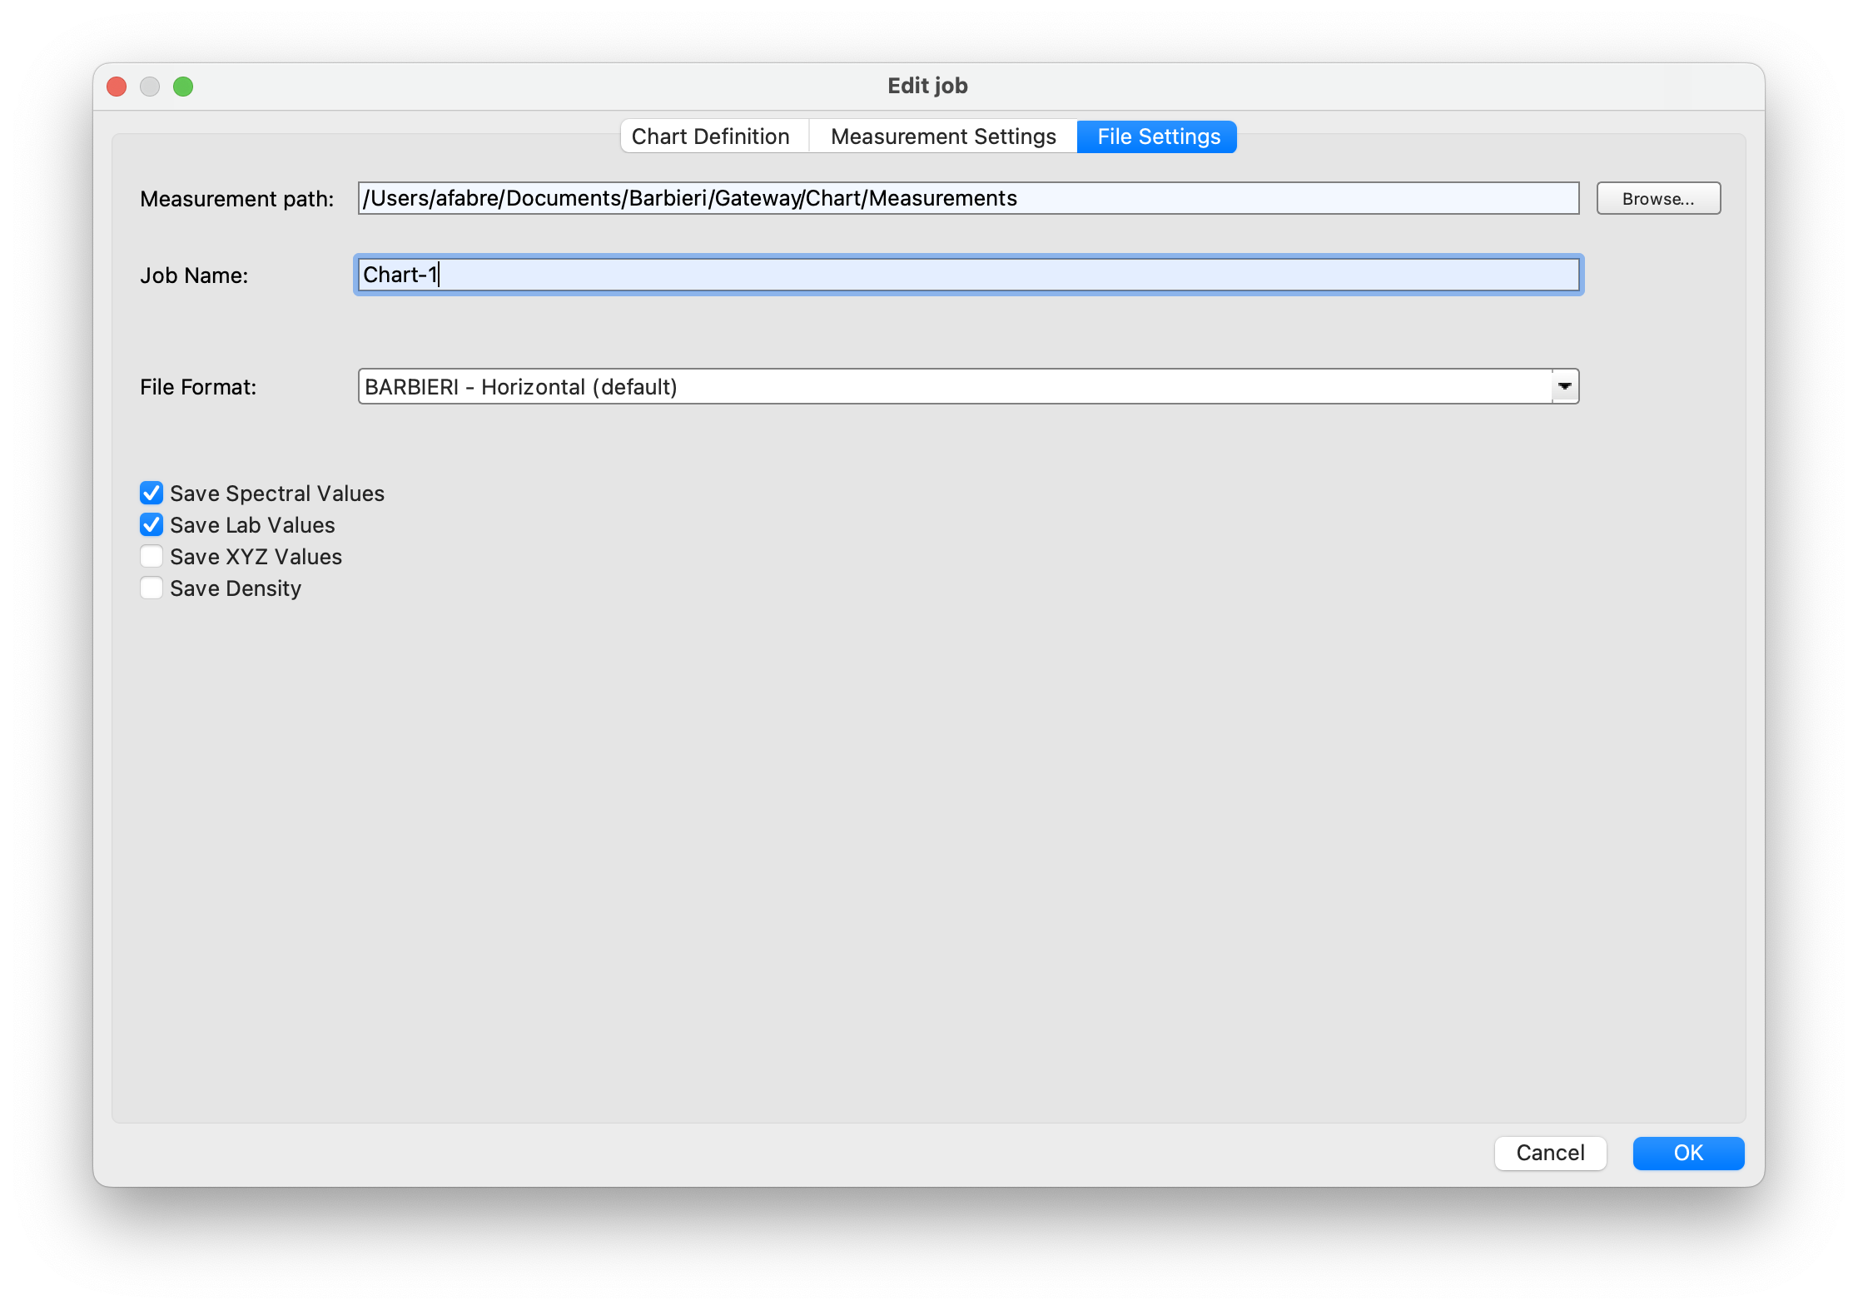
Task: Click the File Format label
Action: [x=198, y=387]
